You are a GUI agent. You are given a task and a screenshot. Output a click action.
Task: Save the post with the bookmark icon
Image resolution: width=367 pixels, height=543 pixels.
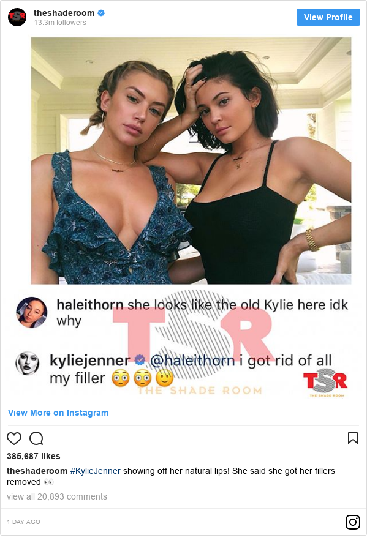click(x=353, y=438)
